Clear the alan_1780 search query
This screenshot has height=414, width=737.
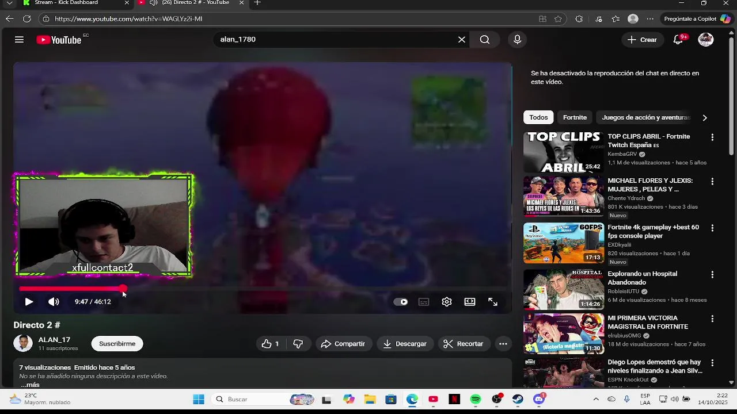point(462,40)
